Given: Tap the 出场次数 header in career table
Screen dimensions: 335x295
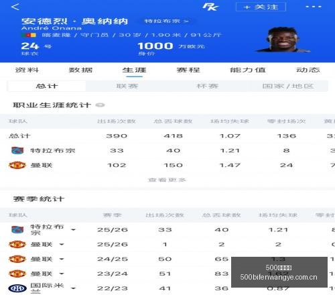Looking at the screenshot, I should [117, 121].
